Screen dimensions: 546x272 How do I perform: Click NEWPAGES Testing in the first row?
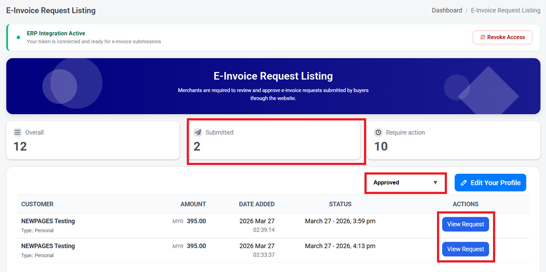tap(48, 221)
